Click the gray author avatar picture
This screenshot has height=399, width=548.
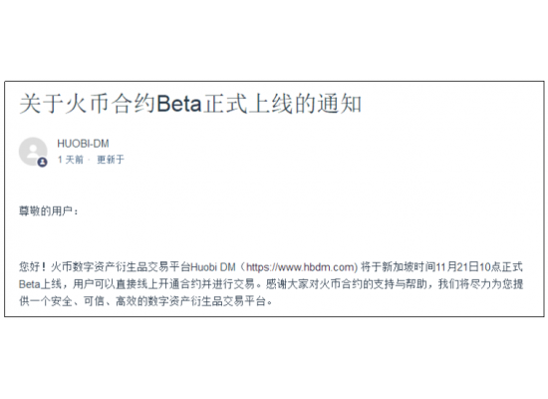(x=33, y=152)
